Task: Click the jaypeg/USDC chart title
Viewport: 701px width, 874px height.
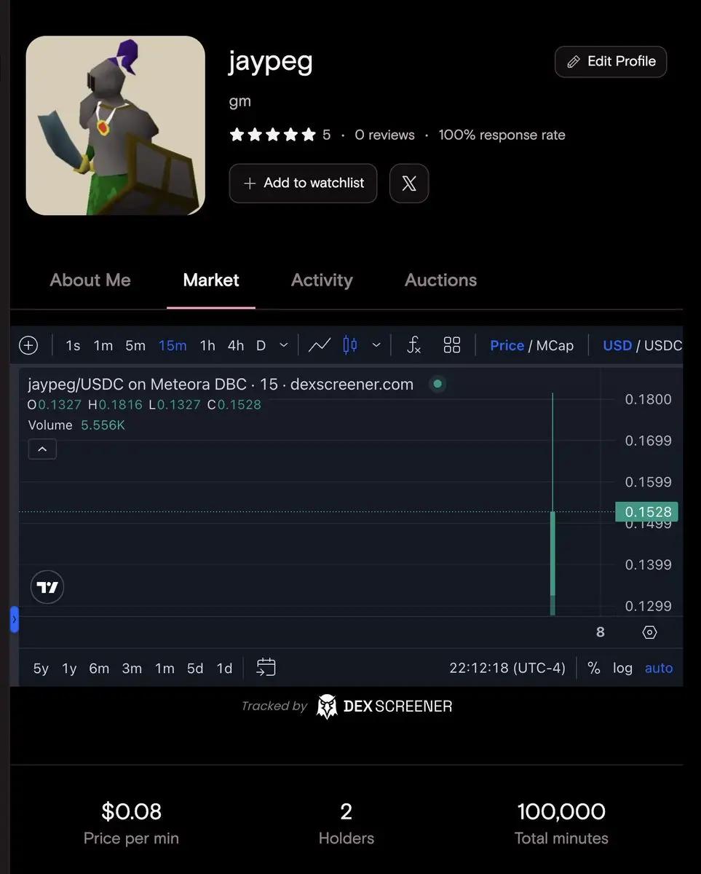Action: pyautogui.click(x=221, y=385)
